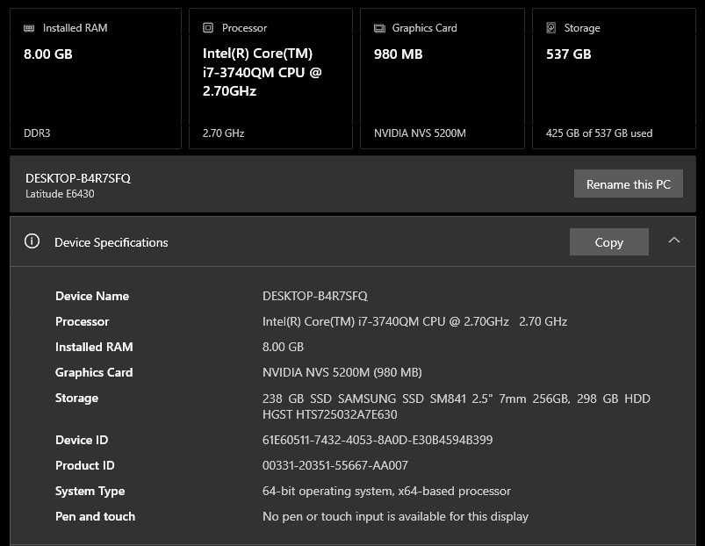Copy the device specifications
The image size is (705, 546).
(x=608, y=242)
